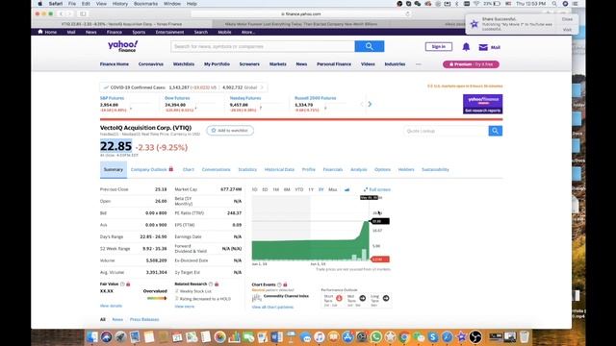
Task: Open Microsoft Word from the Dock
Action: coord(276,336)
